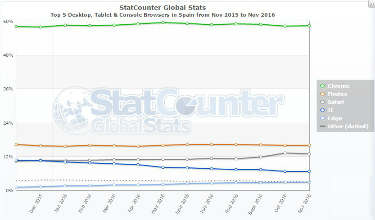Toggle the Chrome series via legend label

click(x=338, y=86)
